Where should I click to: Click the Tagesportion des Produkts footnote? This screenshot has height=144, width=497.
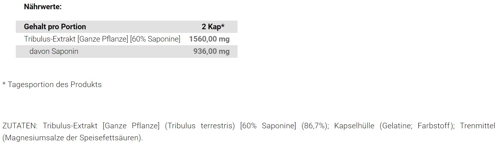click(55, 85)
